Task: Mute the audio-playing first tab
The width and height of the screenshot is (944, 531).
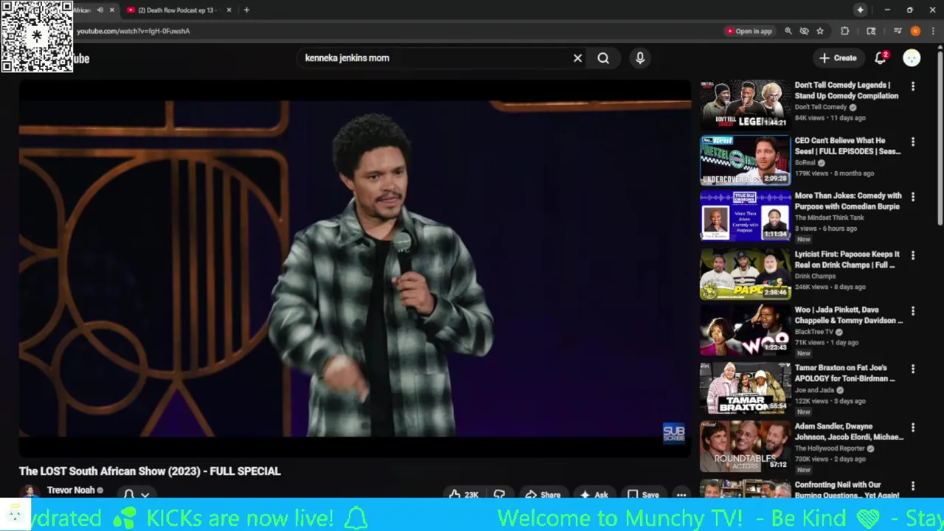Action: coord(100,10)
